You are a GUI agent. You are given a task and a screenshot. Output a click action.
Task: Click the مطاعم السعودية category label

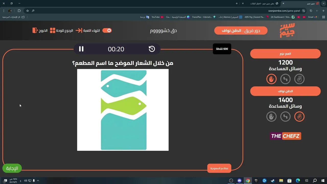coord(219,168)
